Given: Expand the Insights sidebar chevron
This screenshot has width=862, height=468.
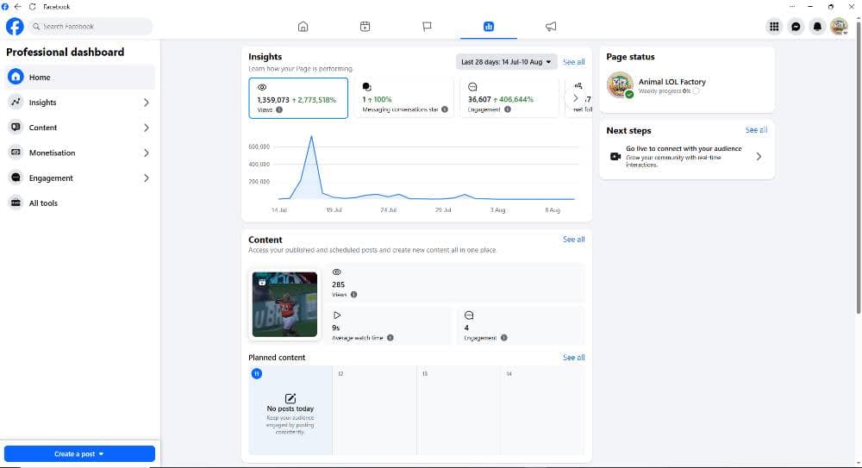Looking at the screenshot, I should tap(147, 103).
